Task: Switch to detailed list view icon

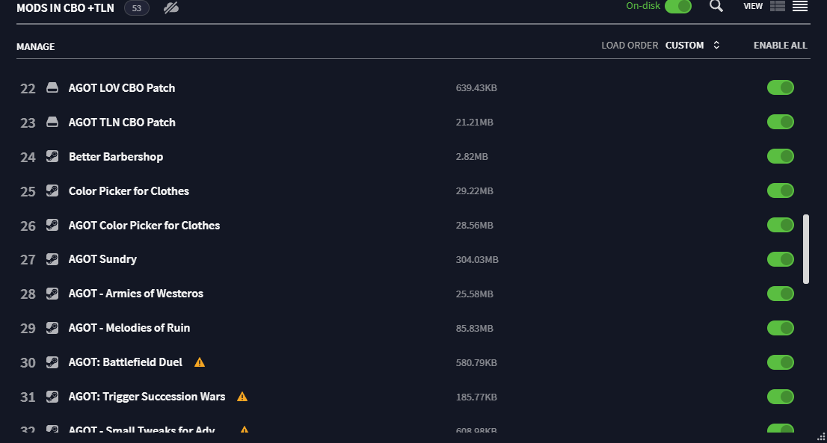Action: coord(778,6)
